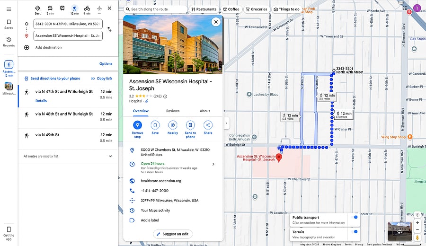Filter by Groceries chip
This screenshot has height=246, width=426.
pos(257,9)
